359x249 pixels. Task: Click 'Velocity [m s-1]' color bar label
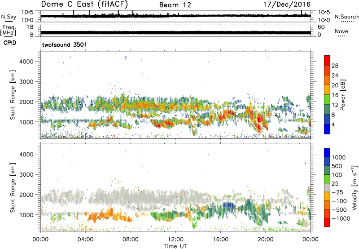click(x=355, y=187)
